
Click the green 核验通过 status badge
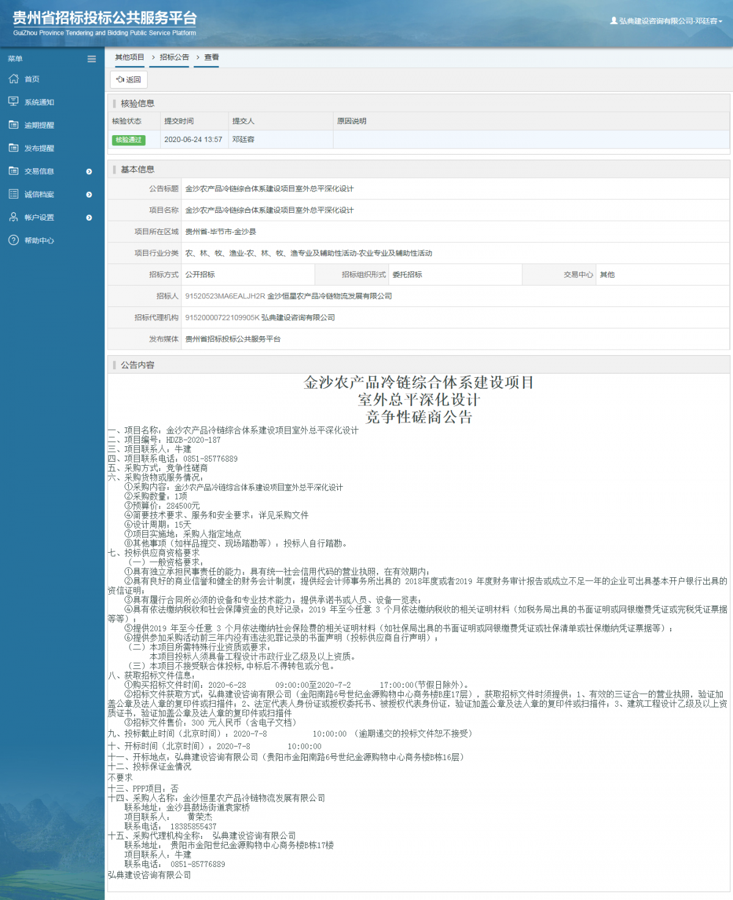(x=128, y=140)
